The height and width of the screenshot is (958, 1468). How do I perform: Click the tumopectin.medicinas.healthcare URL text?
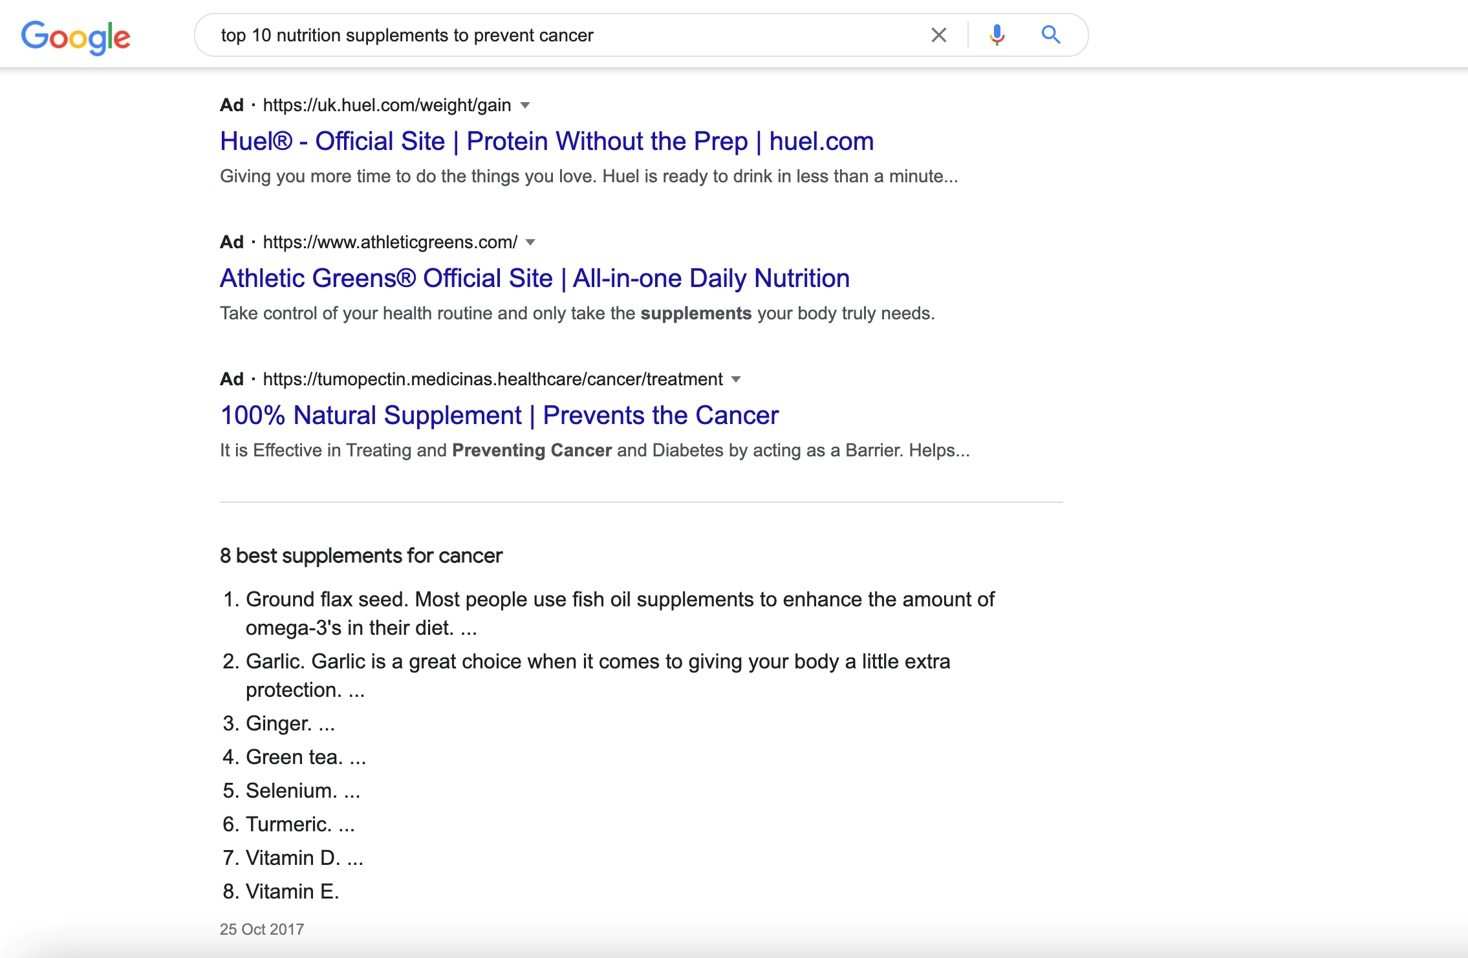click(x=493, y=379)
